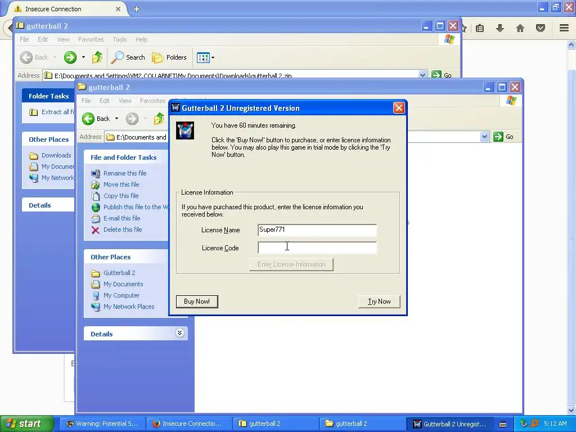Open Forward history dropdown in back zip window
The width and height of the screenshot is (576, 432).
click(x=83, y=57)
